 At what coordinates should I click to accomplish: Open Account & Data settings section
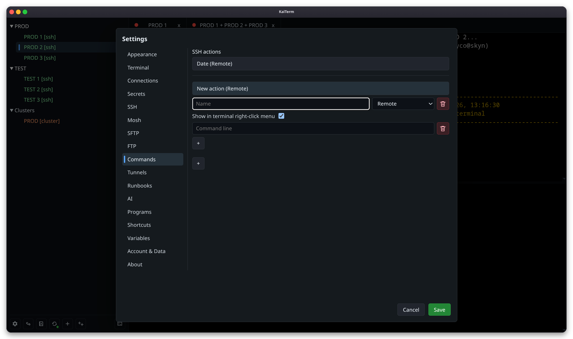[x=153, y=251]
